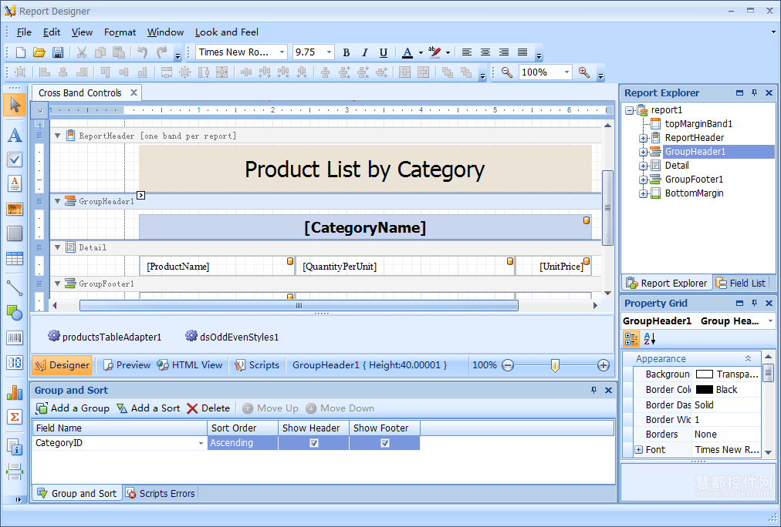Click Add a Group button
This screenshot has width=781, height=527.
(73, 408)
